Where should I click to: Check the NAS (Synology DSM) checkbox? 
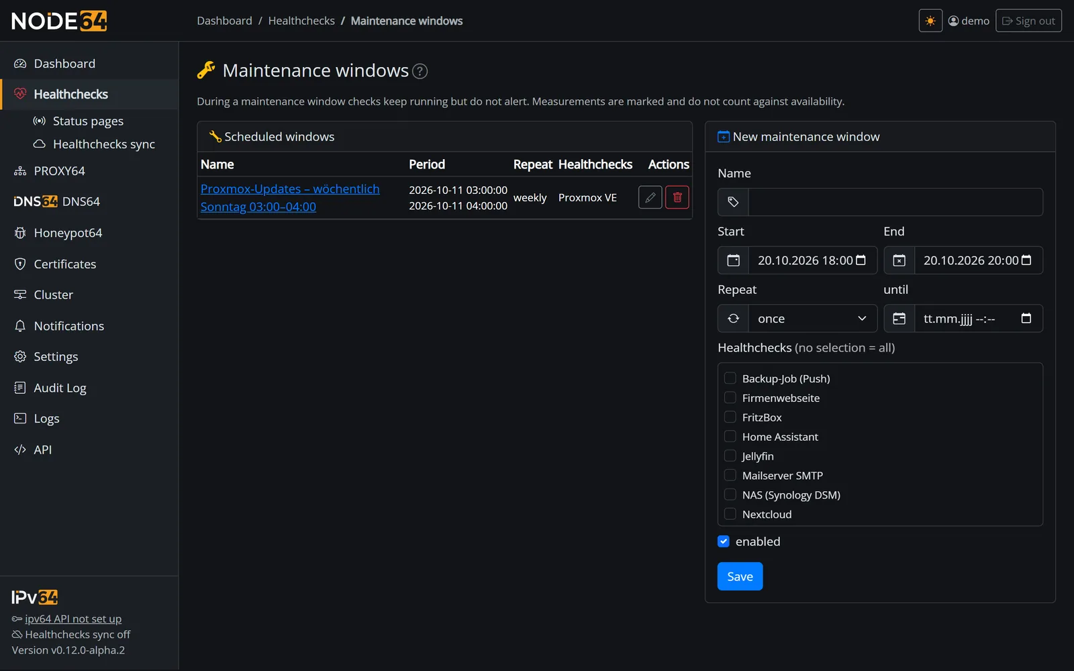[730, 495]
